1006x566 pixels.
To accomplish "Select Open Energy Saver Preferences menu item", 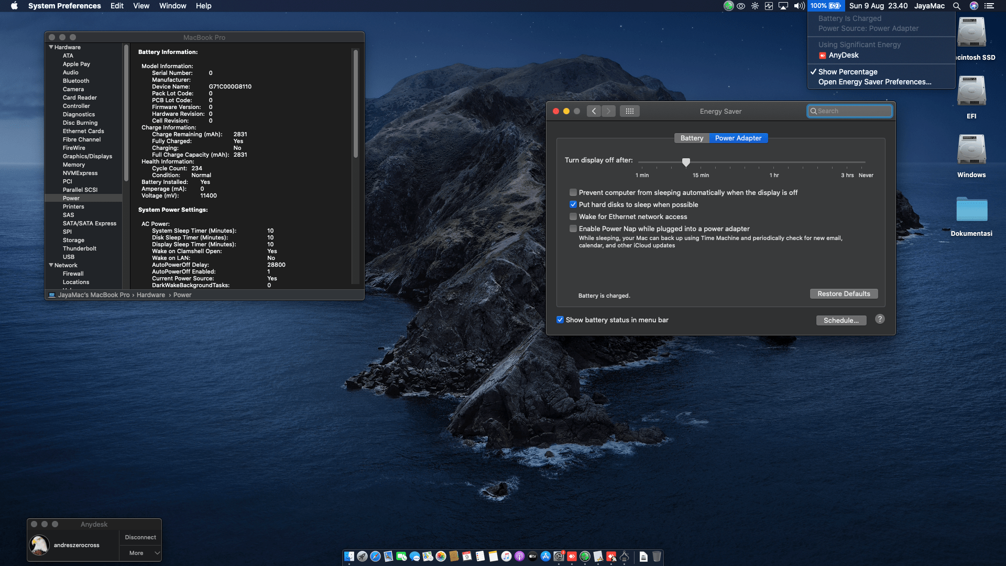I will [874, 82].
